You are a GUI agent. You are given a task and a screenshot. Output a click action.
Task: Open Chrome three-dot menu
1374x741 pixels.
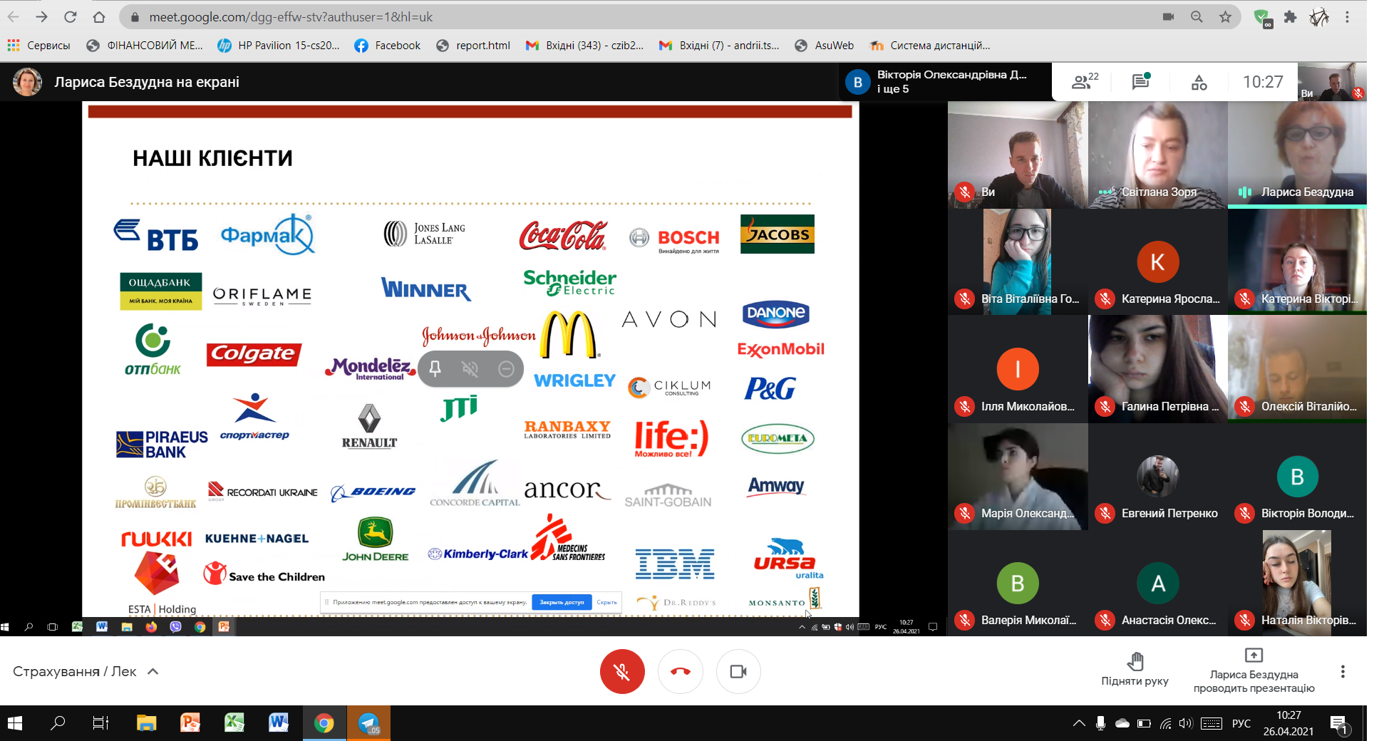click(x=1347, y=16)
